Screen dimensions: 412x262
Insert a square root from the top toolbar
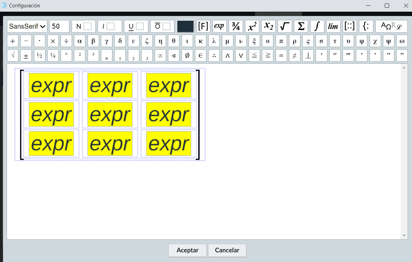coord(284,26)
